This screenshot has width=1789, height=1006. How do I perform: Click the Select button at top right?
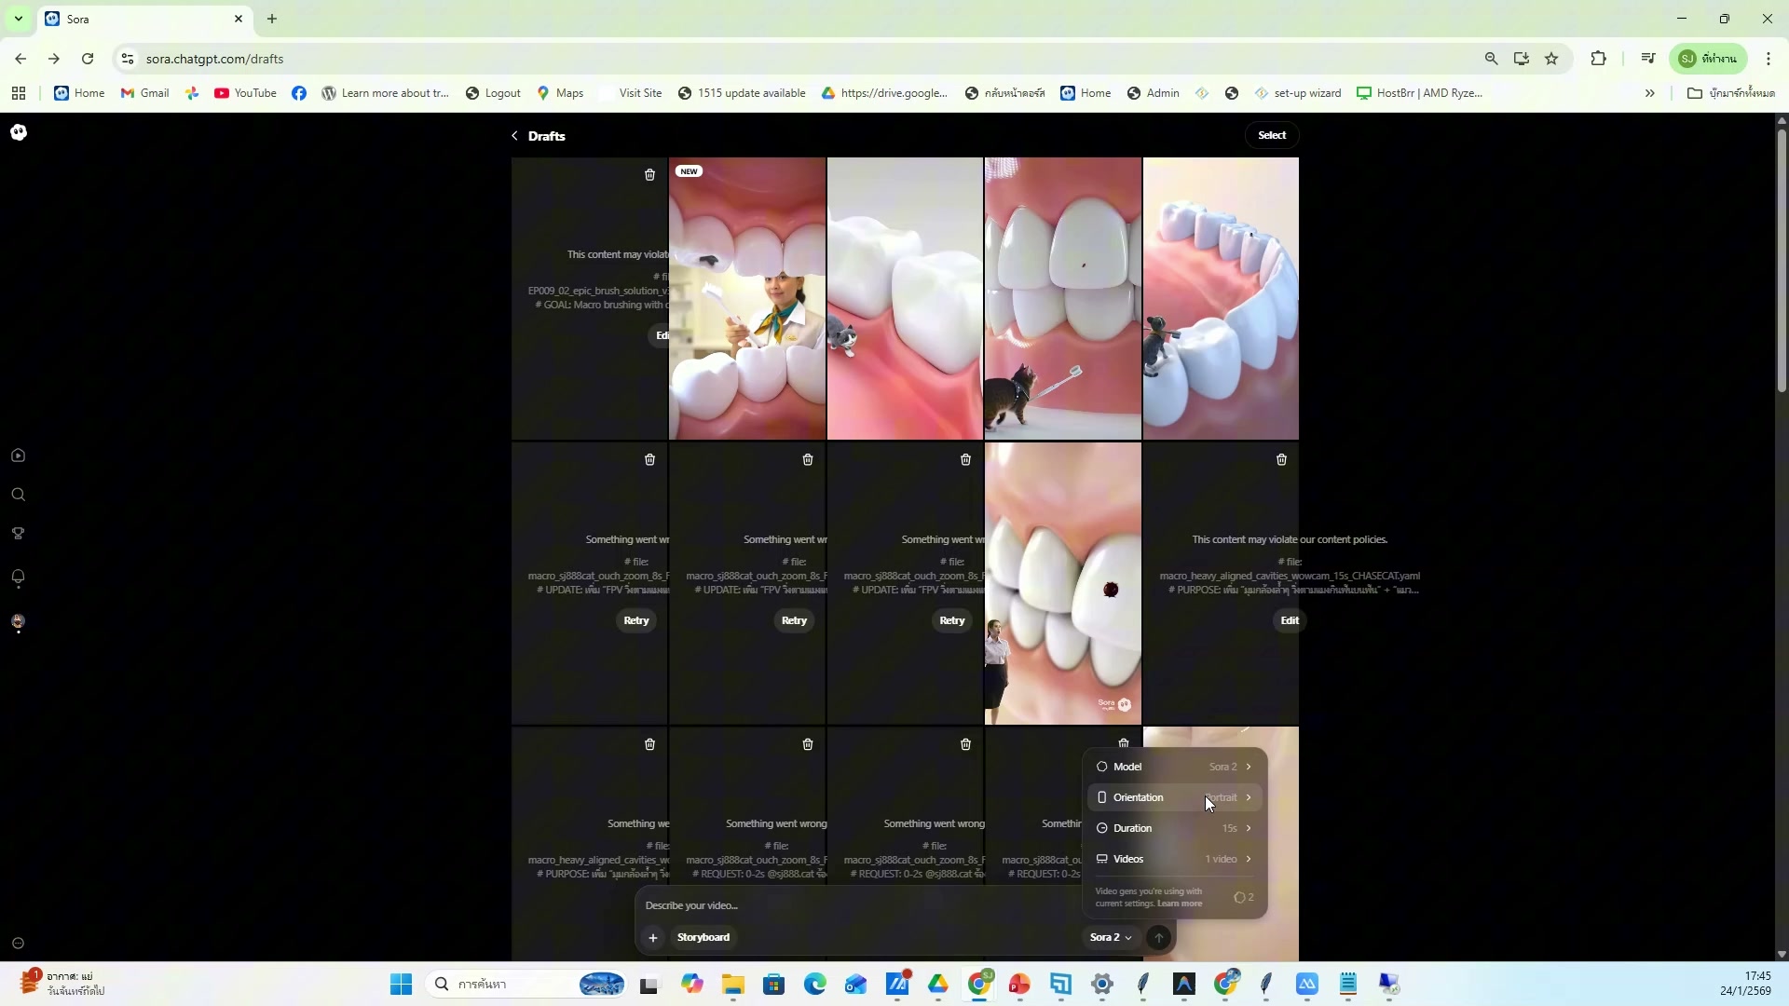pyautogui.click(x=1272, y=135)
